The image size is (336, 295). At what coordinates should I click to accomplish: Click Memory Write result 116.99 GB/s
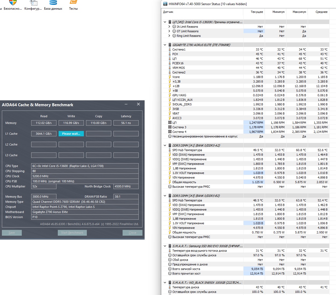point(71,123)
